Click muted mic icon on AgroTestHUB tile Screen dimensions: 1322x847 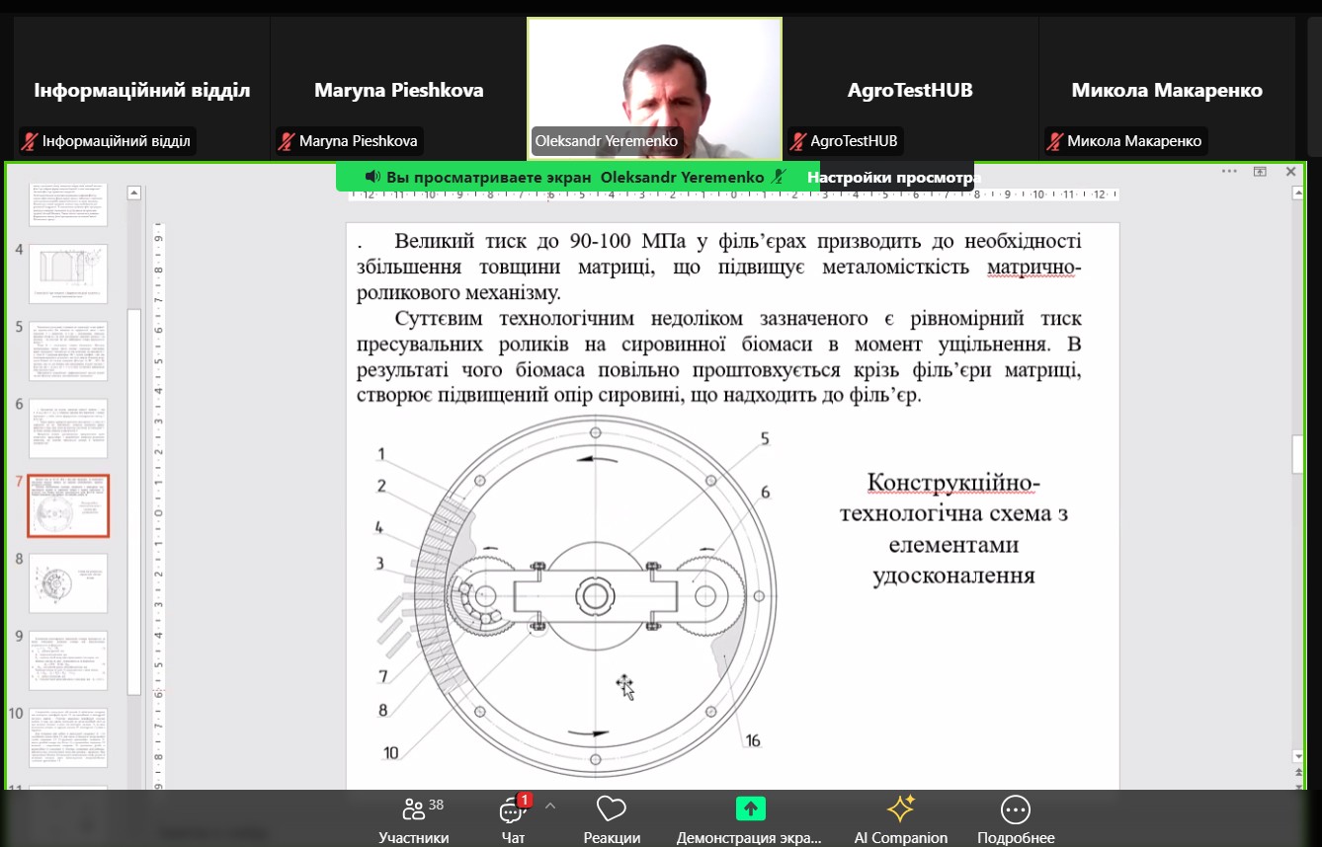click(x=796, y=141)
